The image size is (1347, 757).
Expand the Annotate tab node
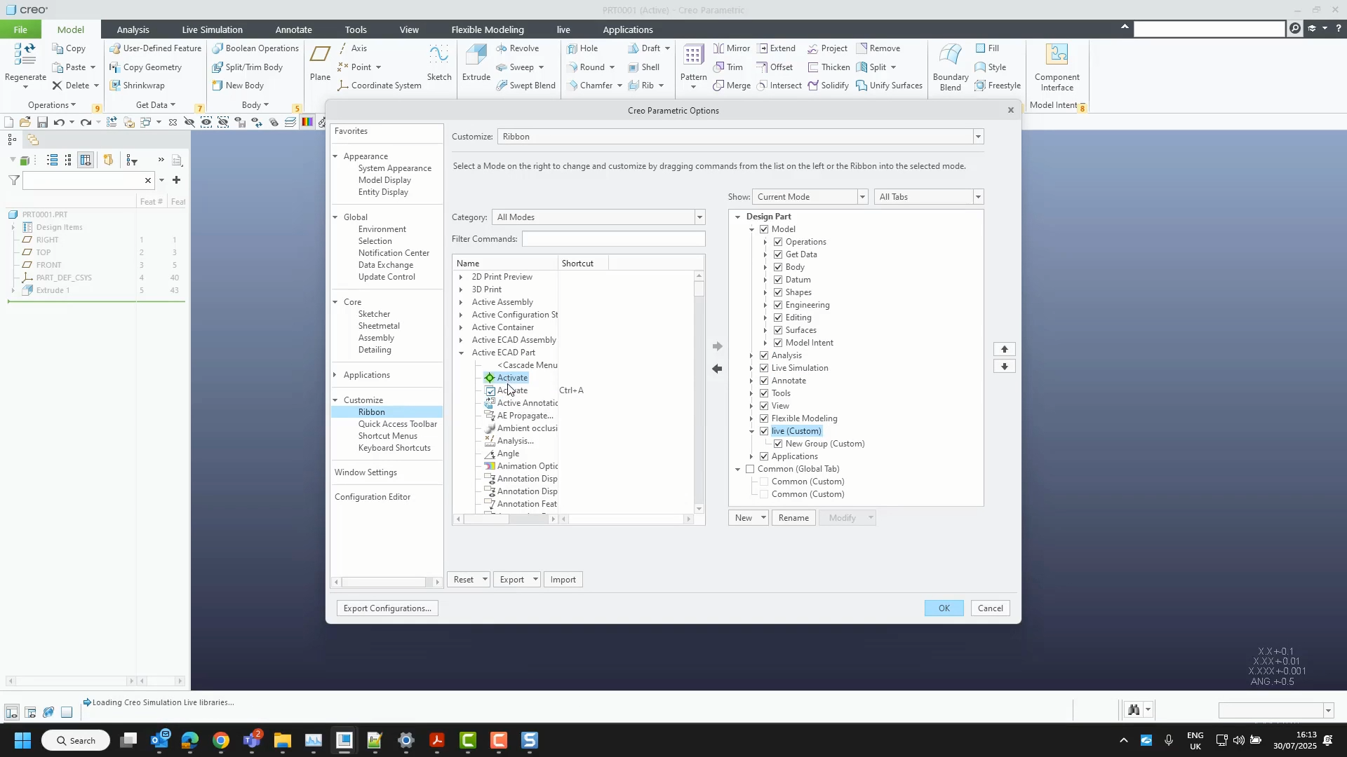[x=751, y=381]
